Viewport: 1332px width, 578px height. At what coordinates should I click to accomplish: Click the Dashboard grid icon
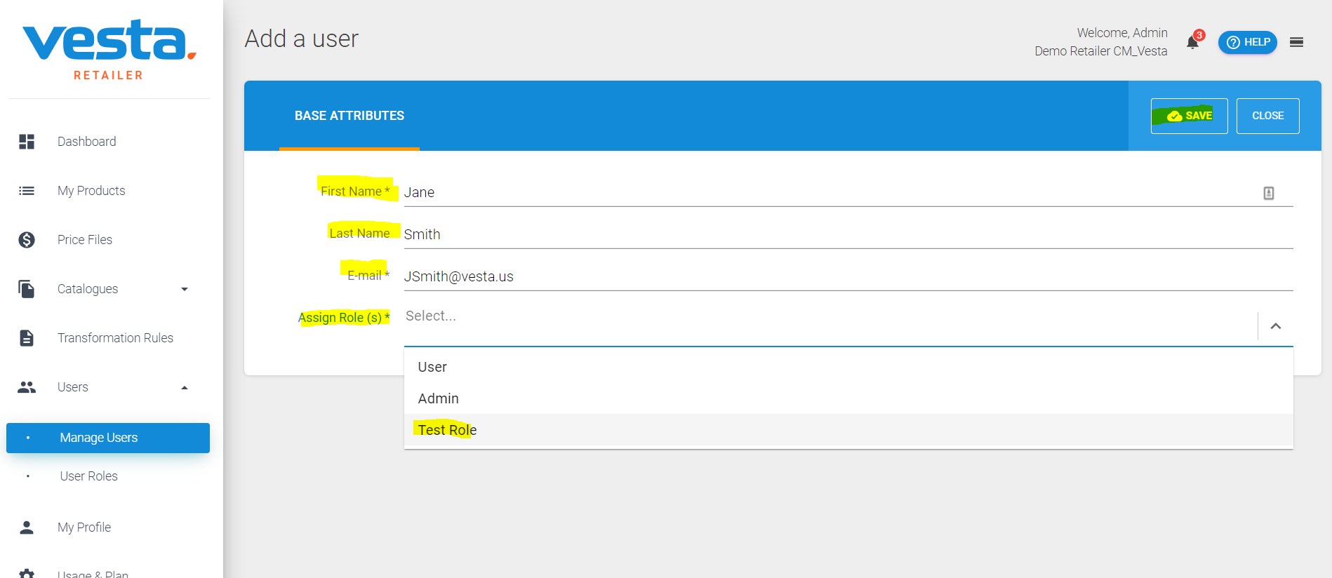click(x=27, y=142)
